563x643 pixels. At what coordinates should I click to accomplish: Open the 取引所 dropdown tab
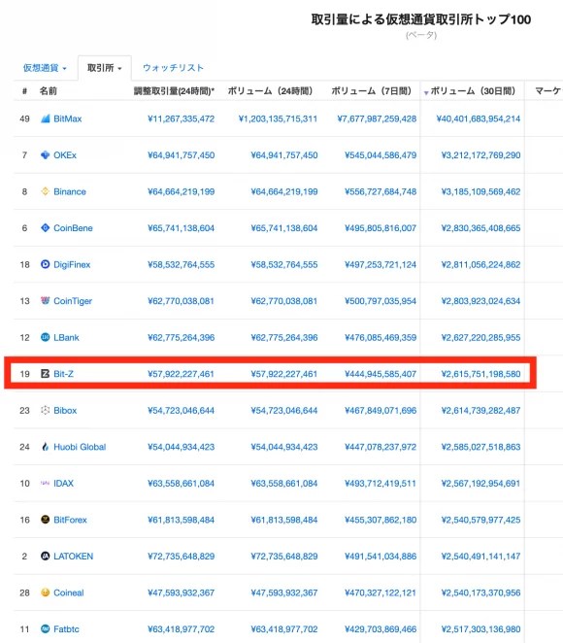pyautogui.click(x=105, y=68)
